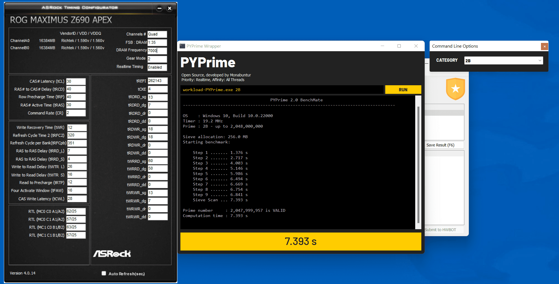
Task: Click the tRDRD_dg field showing 7
Action: click(x=158, y=105)
